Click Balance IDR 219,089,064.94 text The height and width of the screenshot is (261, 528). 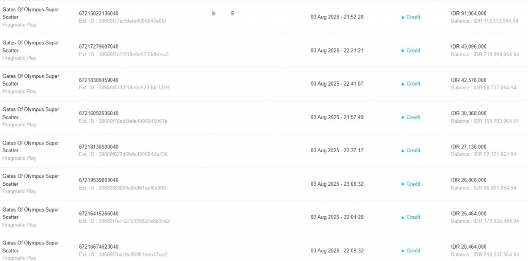point(485,54)
